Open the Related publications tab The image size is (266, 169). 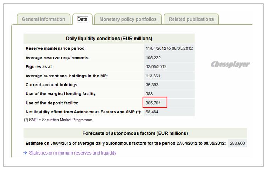click(191, 19)
